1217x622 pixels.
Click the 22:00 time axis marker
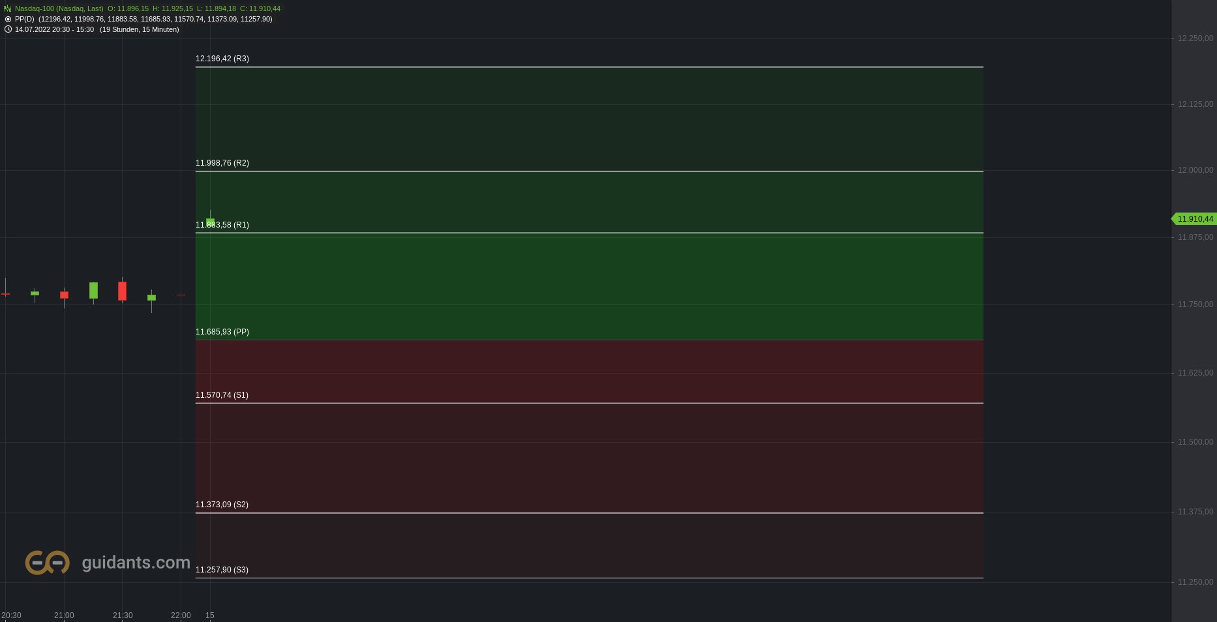coord(181,615)
